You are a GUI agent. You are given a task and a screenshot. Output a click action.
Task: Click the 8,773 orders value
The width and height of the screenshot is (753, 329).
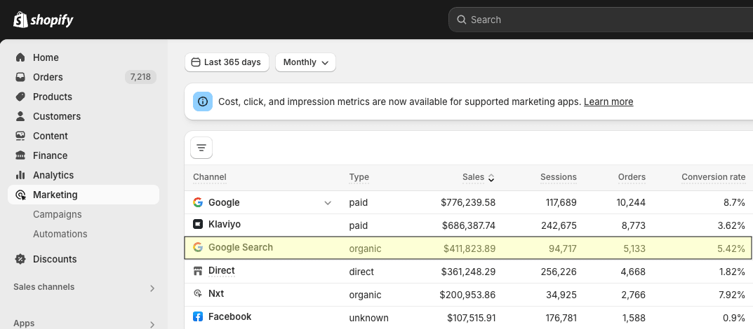click(633, 225)
